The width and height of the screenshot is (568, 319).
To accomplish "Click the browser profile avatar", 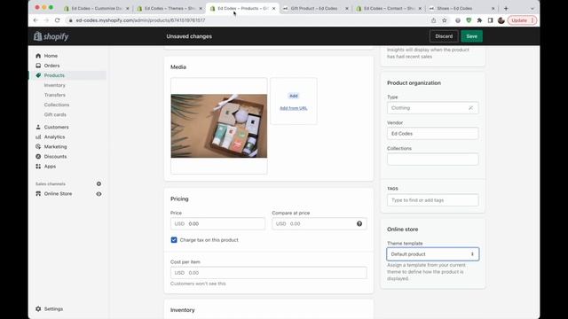I will [x=501, y=20].
